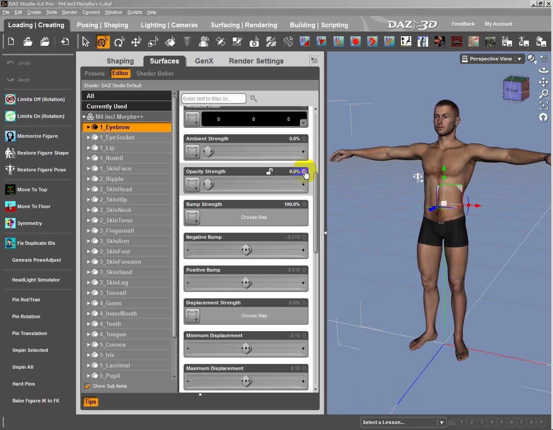Click the Import file toolbar icon
The height and width of the screenshot is (430, 553).
point(65,42)
